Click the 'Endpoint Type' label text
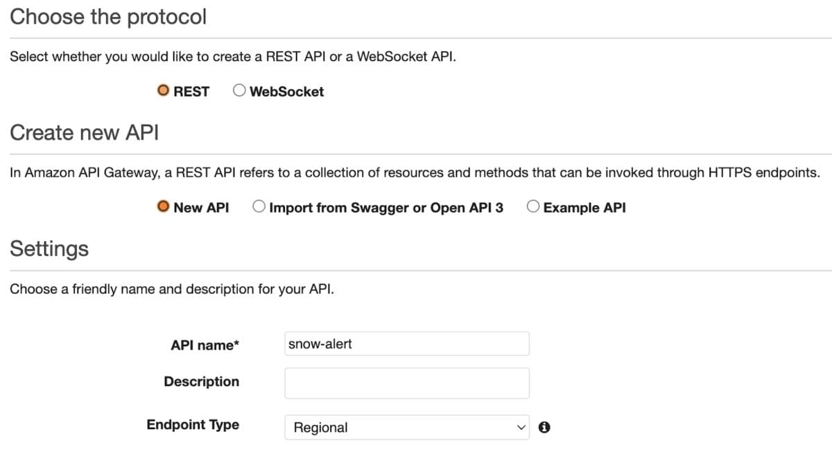 click(192, 424)
